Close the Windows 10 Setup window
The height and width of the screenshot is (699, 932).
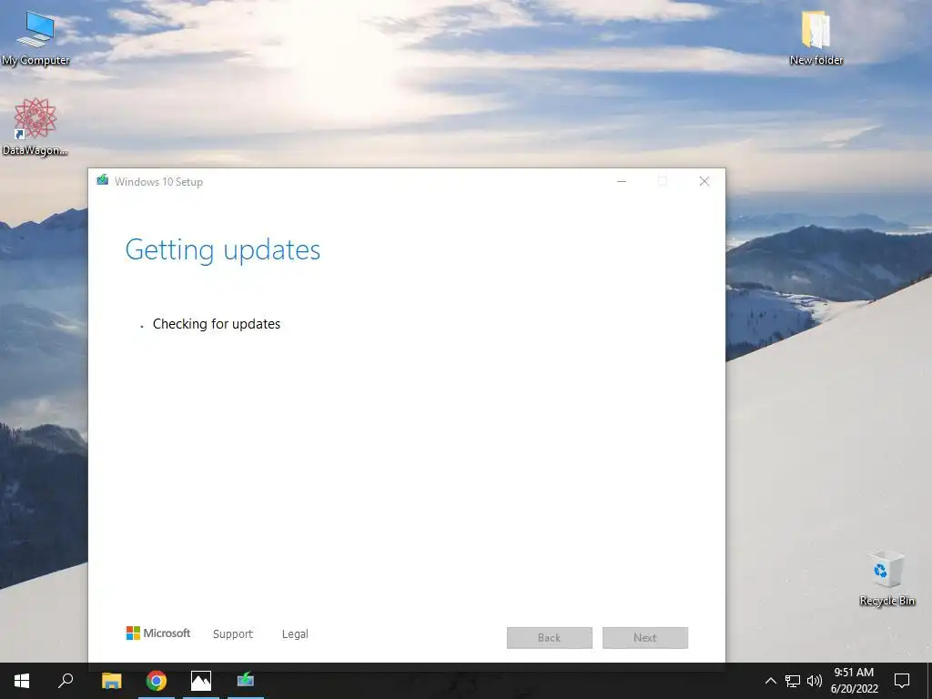[x=704, y=181]
